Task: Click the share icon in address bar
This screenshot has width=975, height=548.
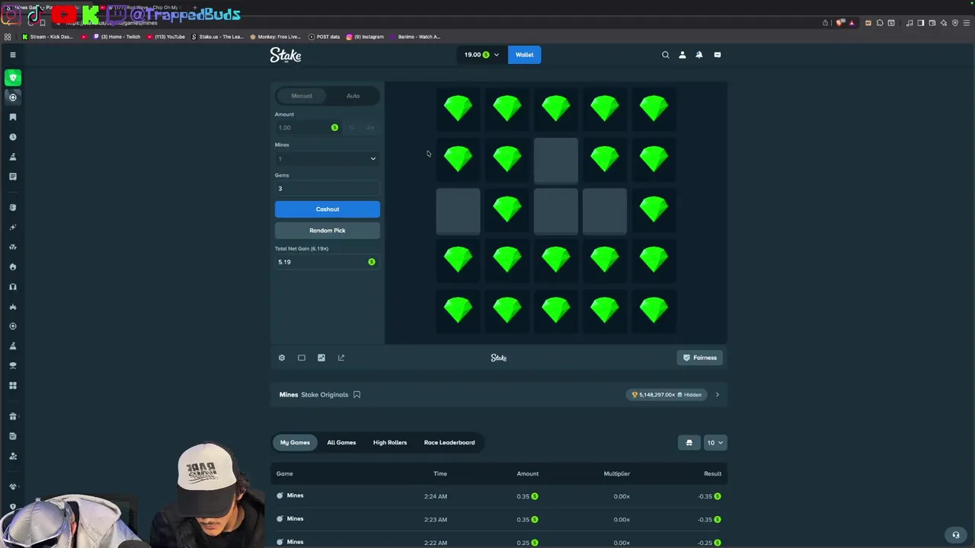Action: pyautogui.click(x=825, y=23)
